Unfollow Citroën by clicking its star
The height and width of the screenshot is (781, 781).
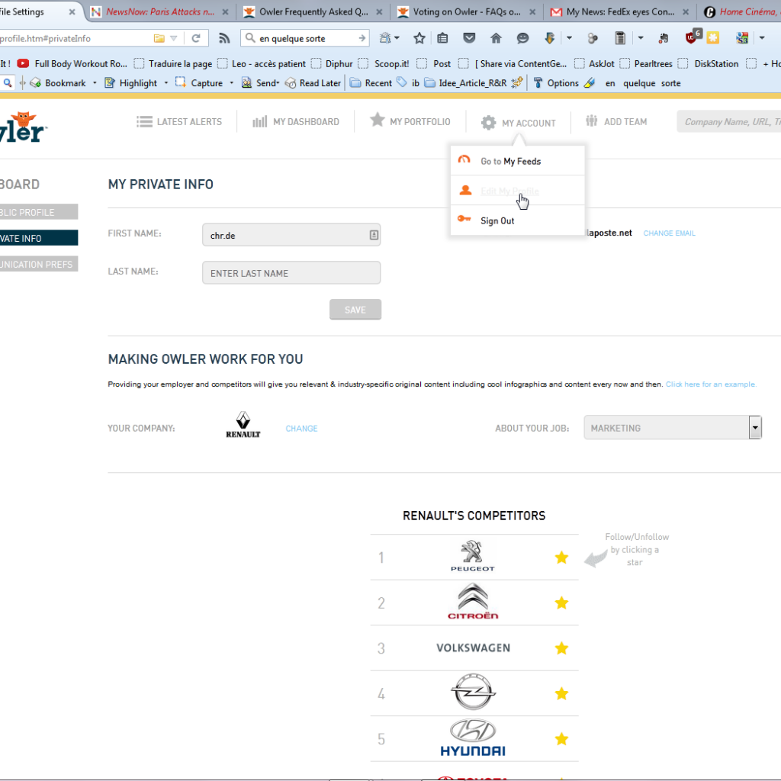(561, 603)
